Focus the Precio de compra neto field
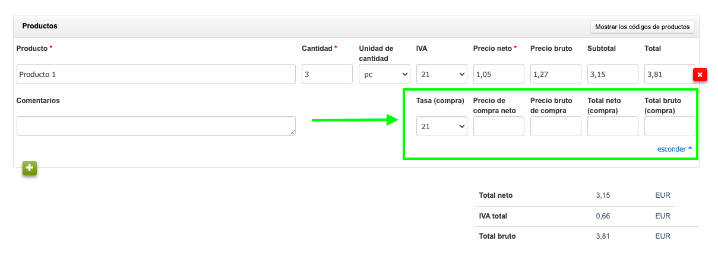 tap(498, 126)
